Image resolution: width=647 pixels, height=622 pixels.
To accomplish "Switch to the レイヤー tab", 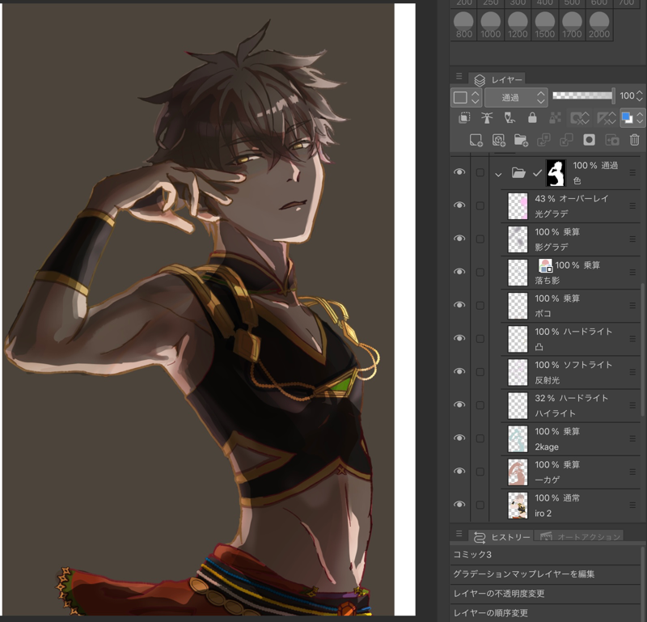I will [x=497, y=79].
